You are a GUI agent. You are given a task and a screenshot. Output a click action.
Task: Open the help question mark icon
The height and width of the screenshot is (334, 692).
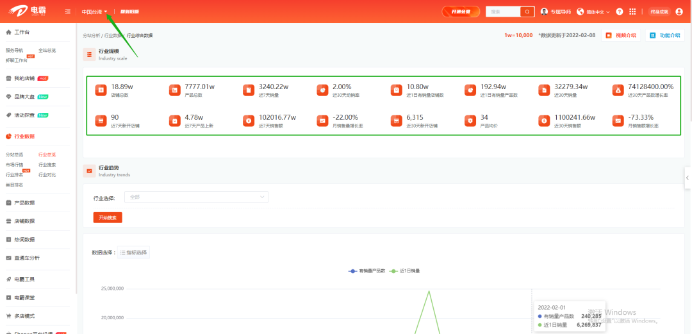[619, 12]
